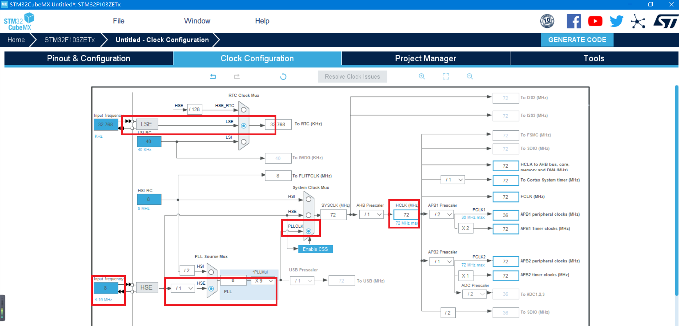Open the ADC Prescaler dropdown
This screenshot has width=679, height=326.
click(x=474, y=294)
